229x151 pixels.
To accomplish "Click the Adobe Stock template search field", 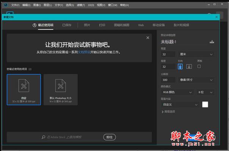I will tap(73, 137).
